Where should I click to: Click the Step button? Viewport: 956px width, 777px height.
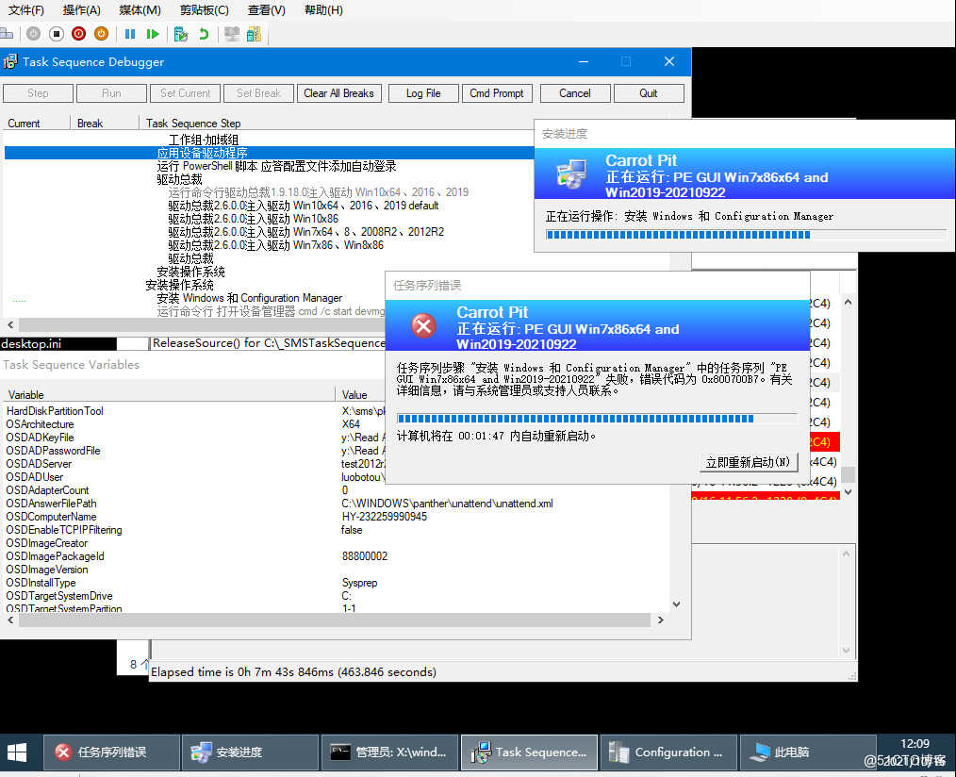pos(38,93)
